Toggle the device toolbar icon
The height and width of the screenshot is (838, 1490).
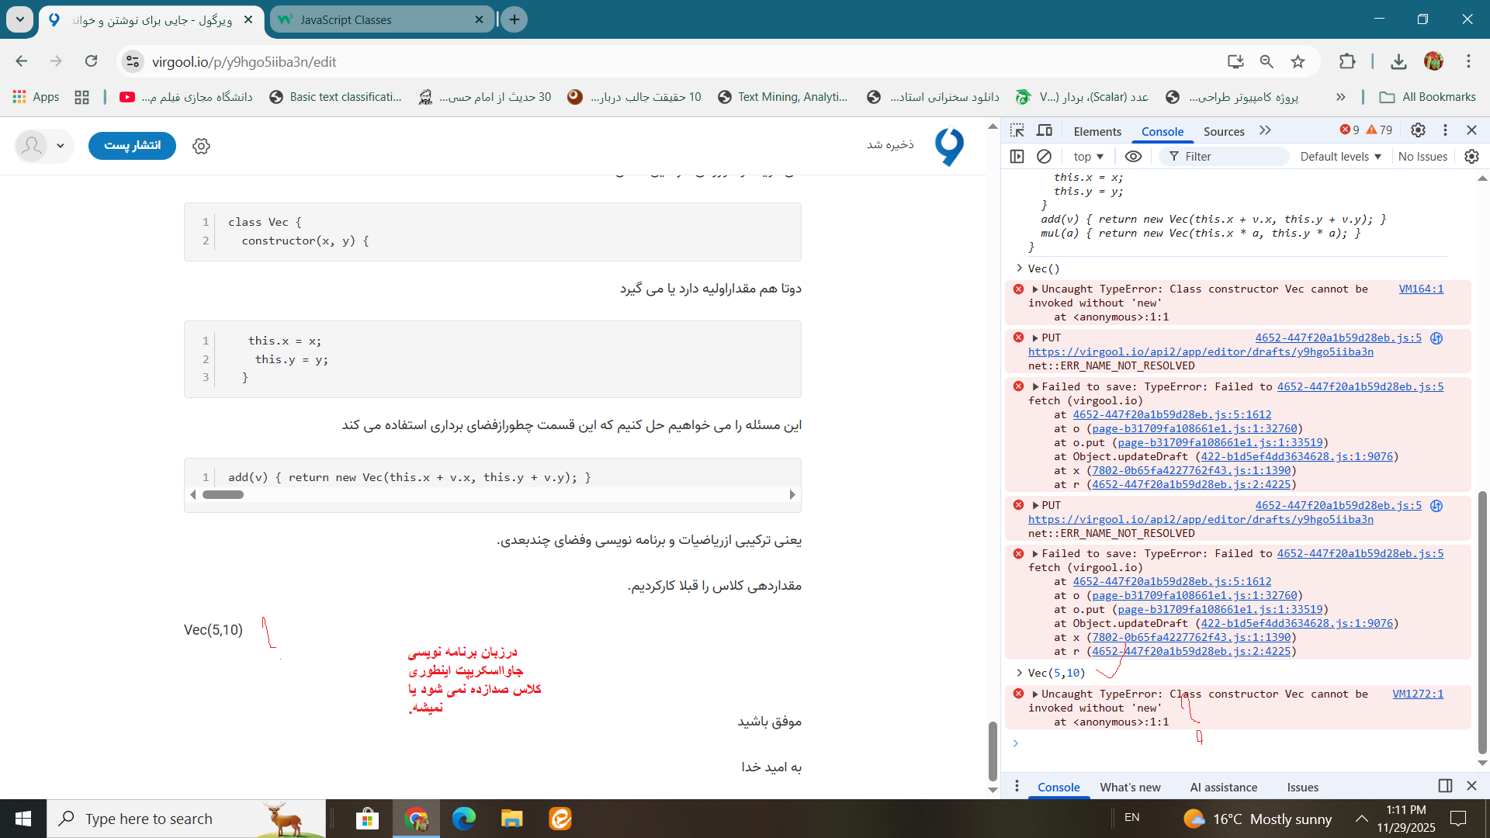tap(1045, 130)
